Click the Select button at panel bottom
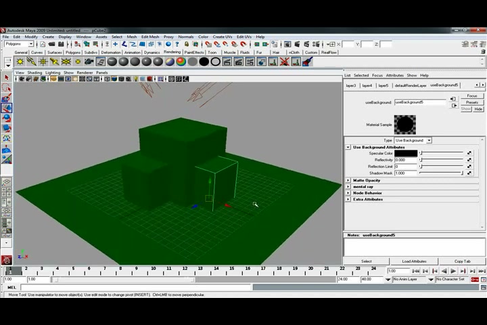The width and height of the screenshot is (487, 325). pyautogui.click(x=366, y=261)
